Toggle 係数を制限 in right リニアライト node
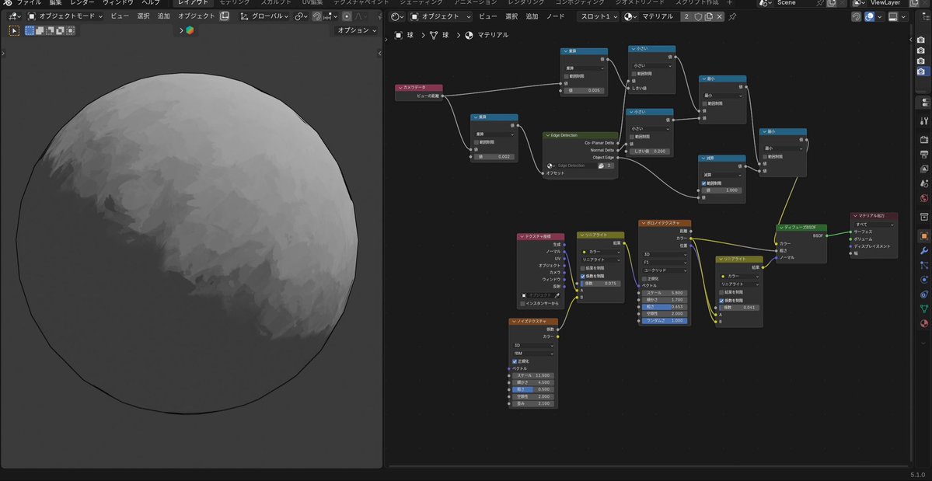Image resolution: width=932 pixels, height=481 pixels. [x=721, y=301]
